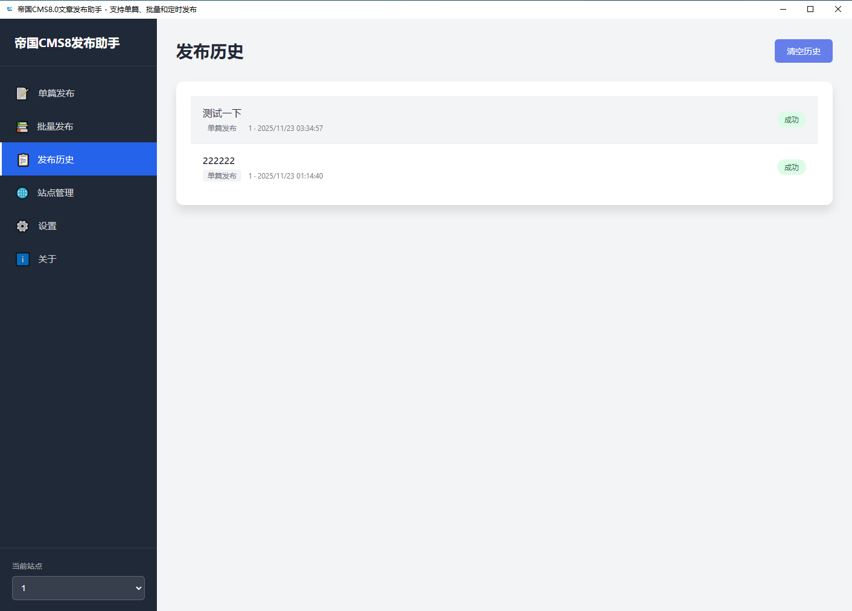
Task: Click the clipboard icon for 发布历史
Action: click(23, 160)
